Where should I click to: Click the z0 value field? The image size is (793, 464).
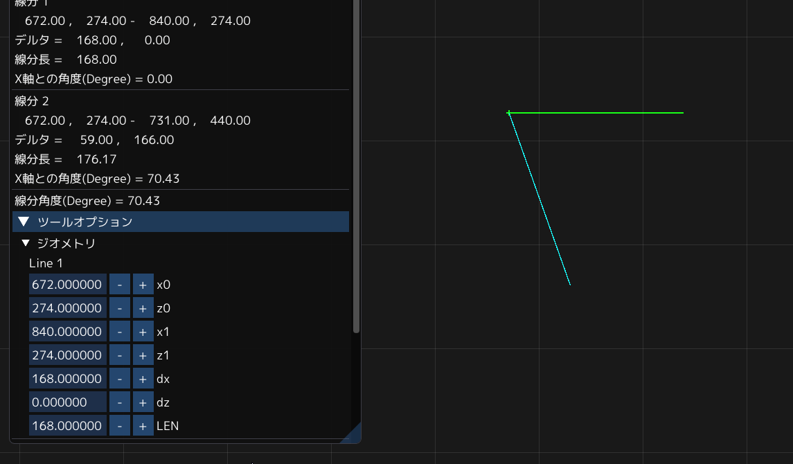pyautogui.click(x=68, y=308)
